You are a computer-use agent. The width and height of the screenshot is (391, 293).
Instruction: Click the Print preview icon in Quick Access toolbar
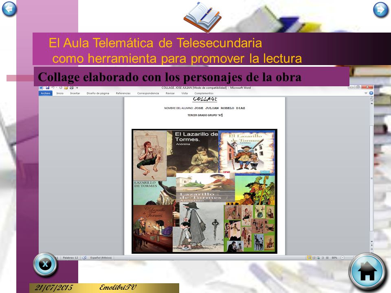point(72,88)
